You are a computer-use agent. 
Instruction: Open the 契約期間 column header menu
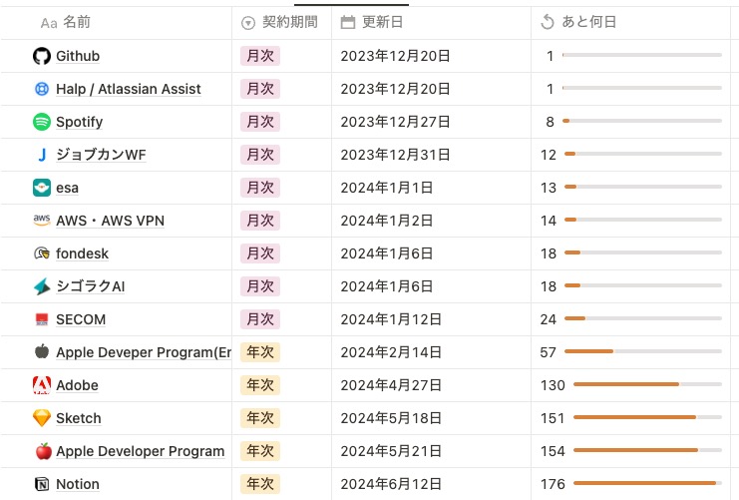pos(281,23)
